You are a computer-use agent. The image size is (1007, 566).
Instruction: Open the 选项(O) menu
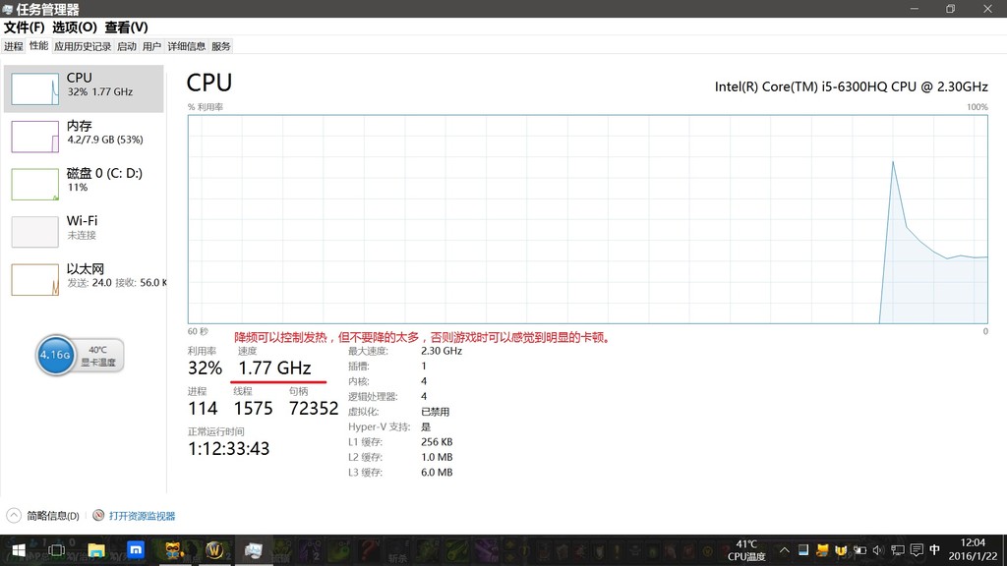click(x=75, y=28)
